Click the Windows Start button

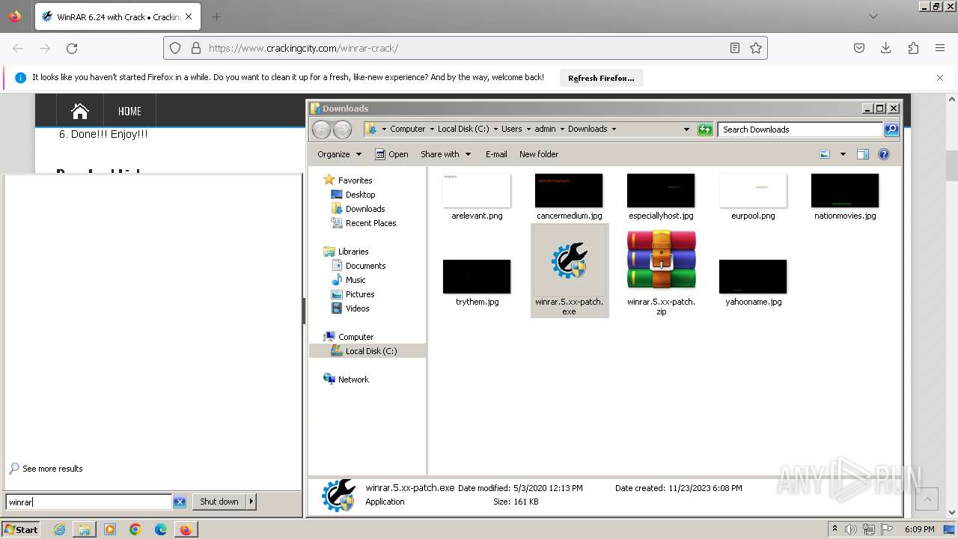coord(20,529)
